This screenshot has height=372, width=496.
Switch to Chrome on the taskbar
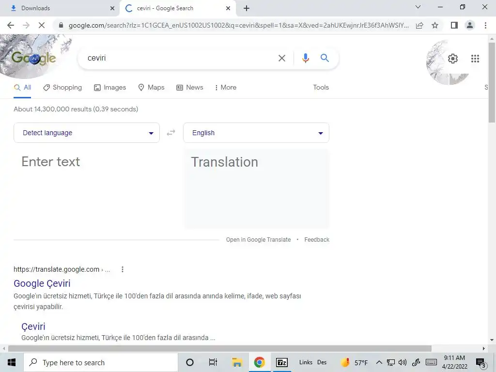[x=259, y=362]
